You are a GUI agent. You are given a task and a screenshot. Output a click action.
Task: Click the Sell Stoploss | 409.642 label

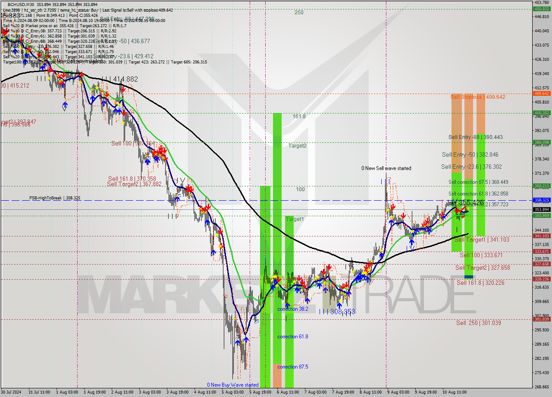point(477,97)
